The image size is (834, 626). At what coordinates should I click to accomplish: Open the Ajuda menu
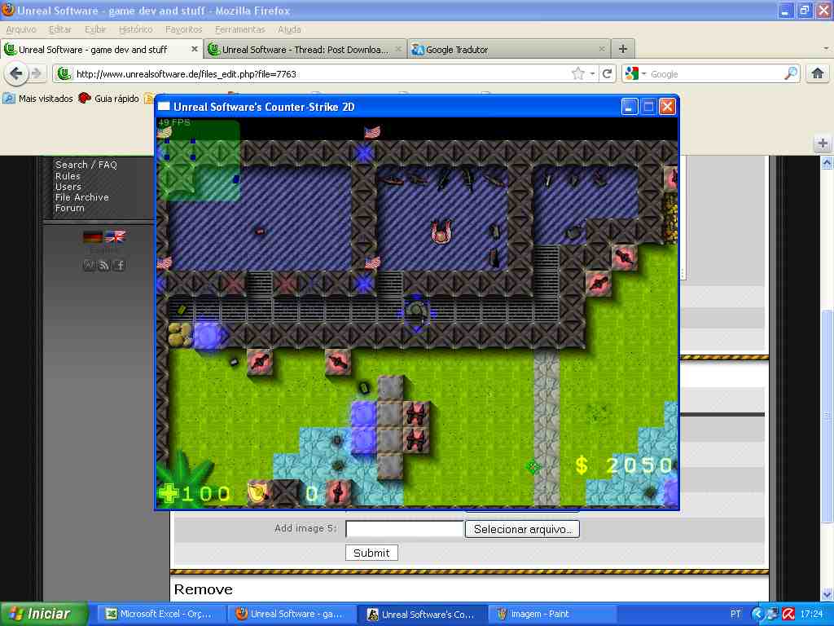(289, 30)
